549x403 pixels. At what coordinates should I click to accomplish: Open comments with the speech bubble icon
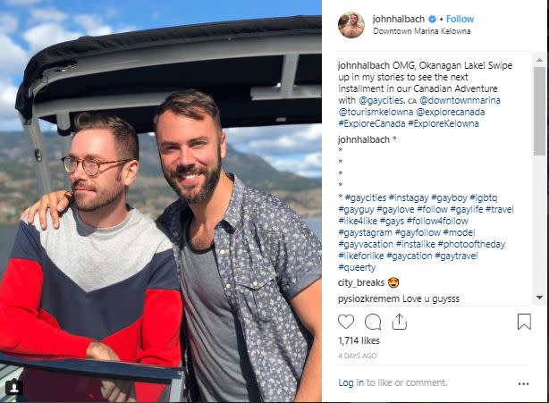(x=373, y=322)
